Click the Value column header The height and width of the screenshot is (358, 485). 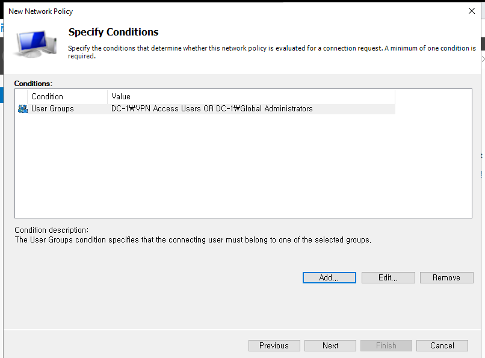pos(251,97)
